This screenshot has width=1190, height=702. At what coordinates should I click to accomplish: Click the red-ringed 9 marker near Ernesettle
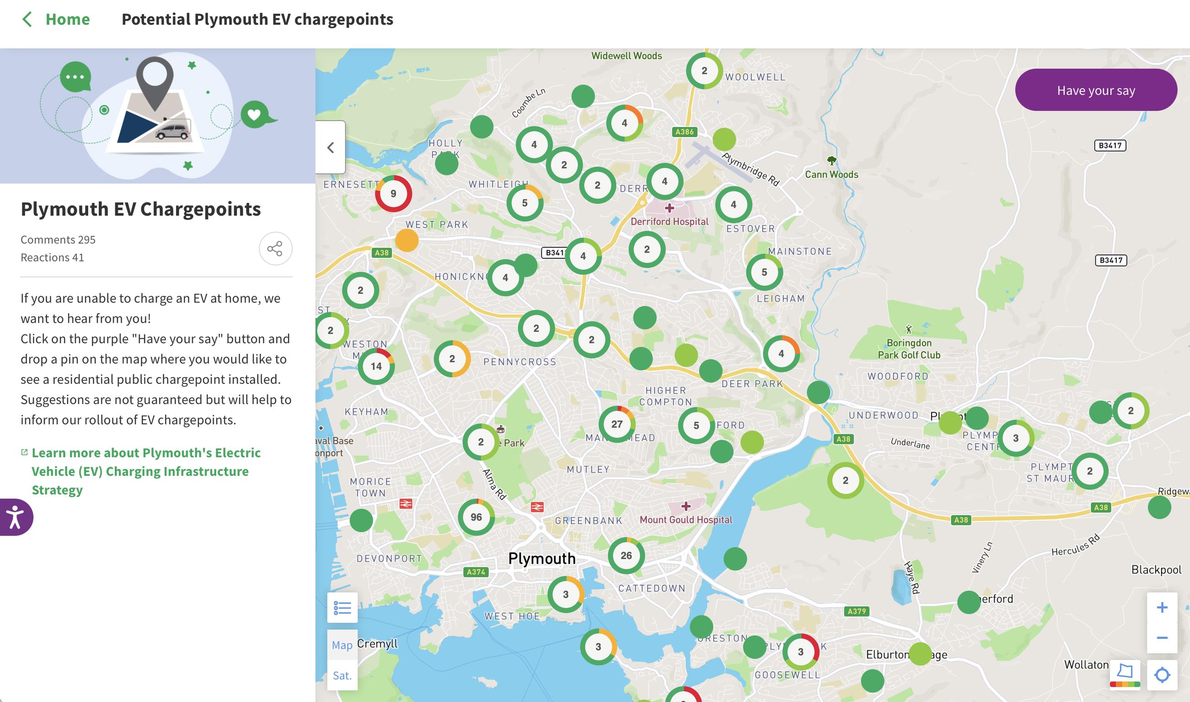393,193
